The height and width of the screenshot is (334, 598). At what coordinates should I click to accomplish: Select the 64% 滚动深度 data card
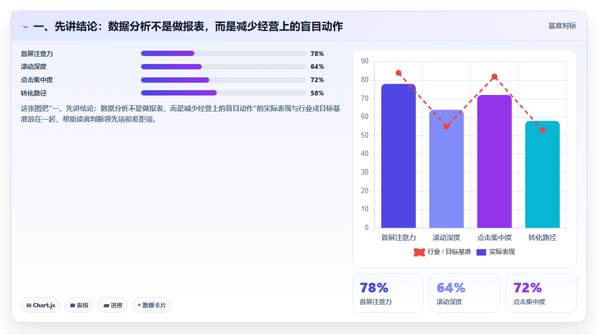465,293
